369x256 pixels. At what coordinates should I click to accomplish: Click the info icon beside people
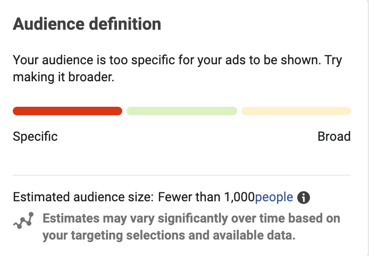click(x=304, y=198)
